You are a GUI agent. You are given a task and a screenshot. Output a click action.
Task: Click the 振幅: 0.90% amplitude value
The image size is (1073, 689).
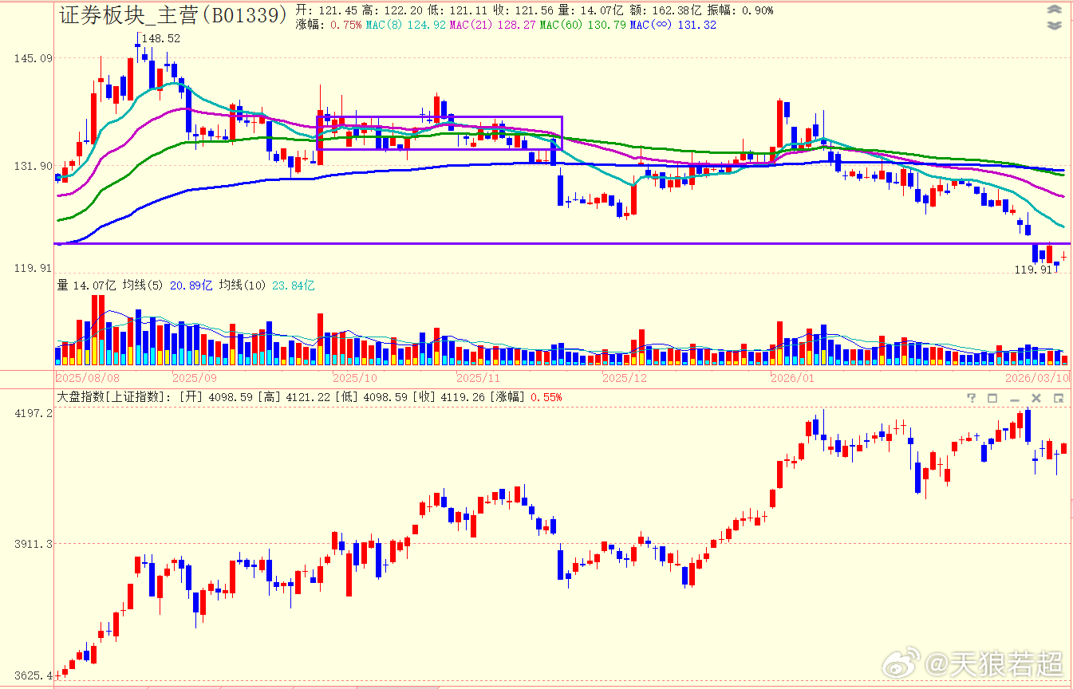[x=740, y=10]
